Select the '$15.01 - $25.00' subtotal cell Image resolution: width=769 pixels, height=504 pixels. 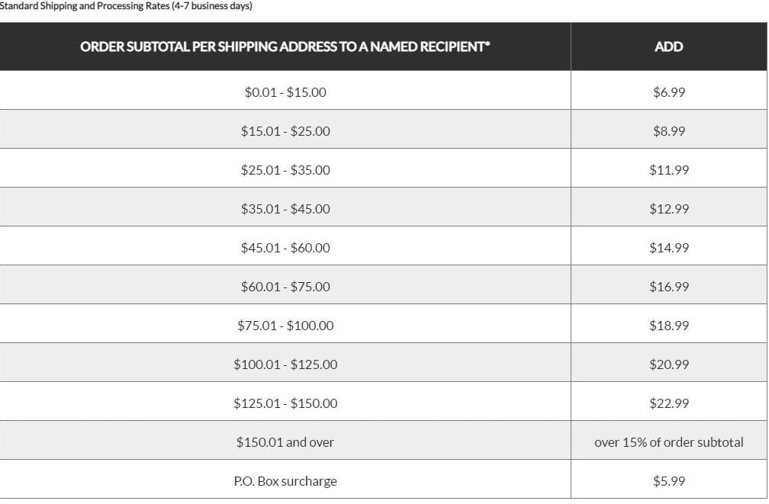point(285,131)
